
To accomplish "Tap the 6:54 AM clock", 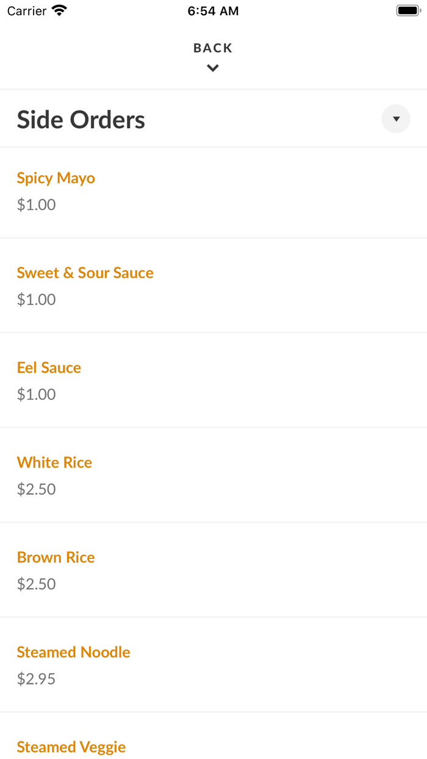I will [213, 11].
